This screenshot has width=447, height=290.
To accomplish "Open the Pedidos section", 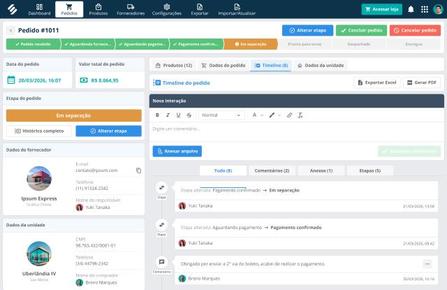I will [69, 9].
